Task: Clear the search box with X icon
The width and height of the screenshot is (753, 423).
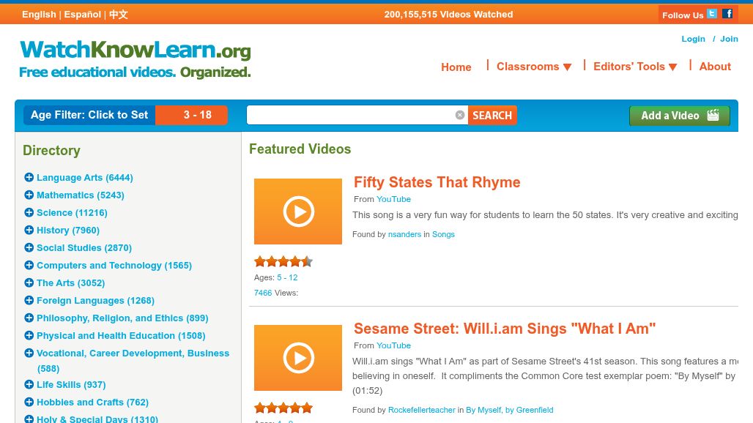Action: [x=460, y=115]
